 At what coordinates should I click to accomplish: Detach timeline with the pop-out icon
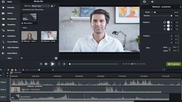click(164, 70)
